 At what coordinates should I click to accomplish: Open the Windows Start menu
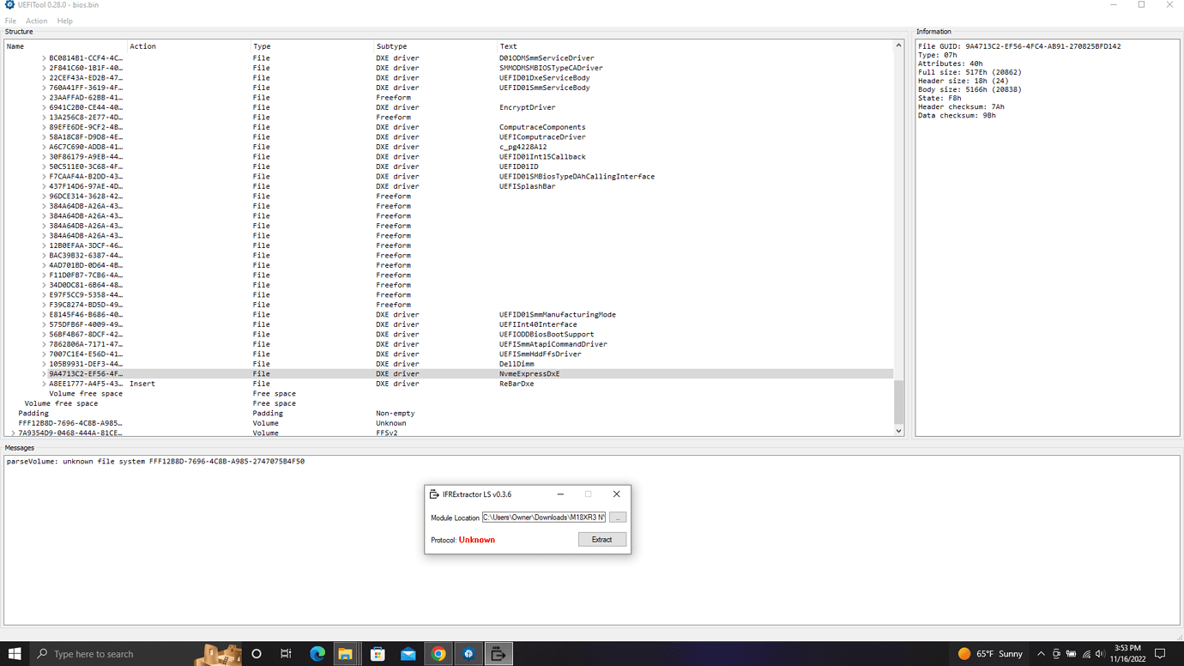(x=15, y=654)
